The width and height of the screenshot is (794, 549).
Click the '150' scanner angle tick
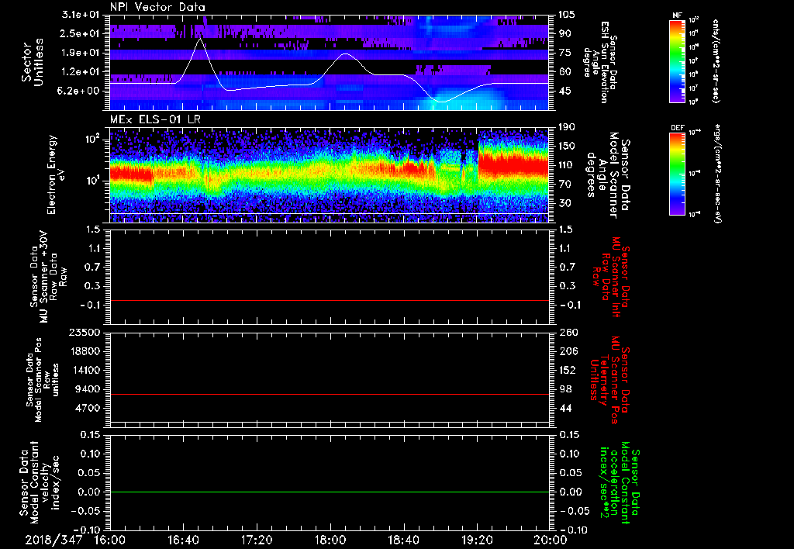coord(567,147)
